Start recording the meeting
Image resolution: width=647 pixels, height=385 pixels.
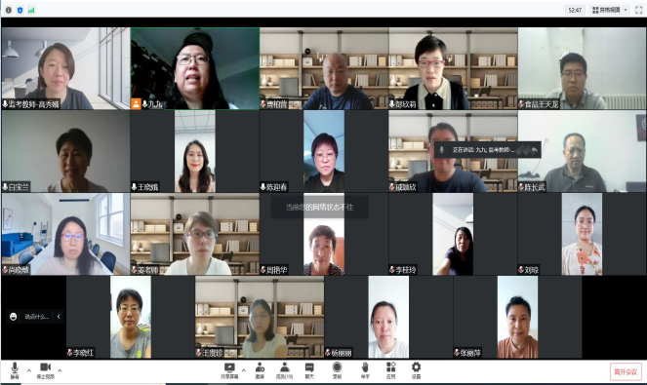point(337,370)
